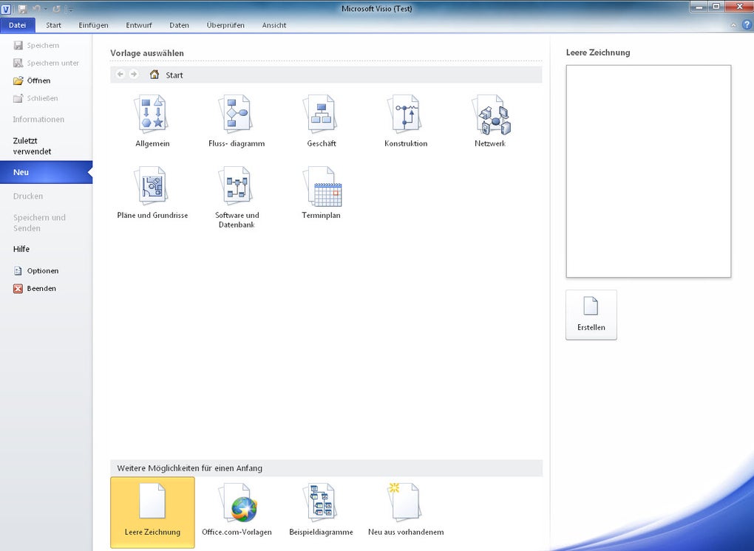Click the help question mark icon

[747, 25]
